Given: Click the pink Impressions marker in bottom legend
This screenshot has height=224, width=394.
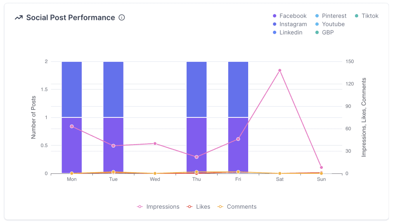Looking at the screenshot, I should [140, 207].
